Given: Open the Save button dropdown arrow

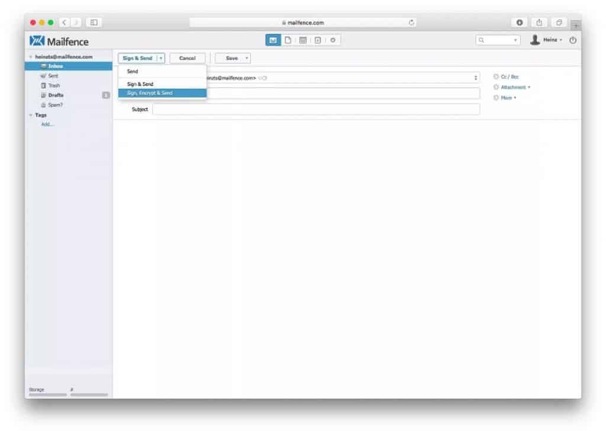Looking at the screenshot, I should click(247, 58).
